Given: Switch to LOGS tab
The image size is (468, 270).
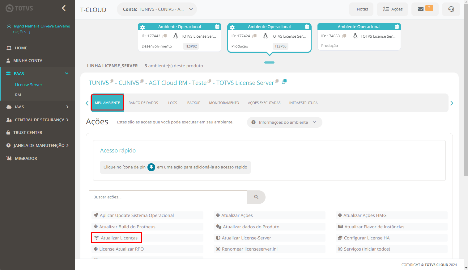Looking at the screenshot, I should coord(172,103).
